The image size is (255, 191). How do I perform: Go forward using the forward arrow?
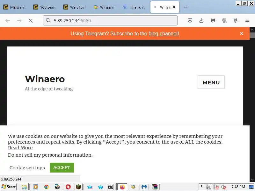[x=19, y=20]
